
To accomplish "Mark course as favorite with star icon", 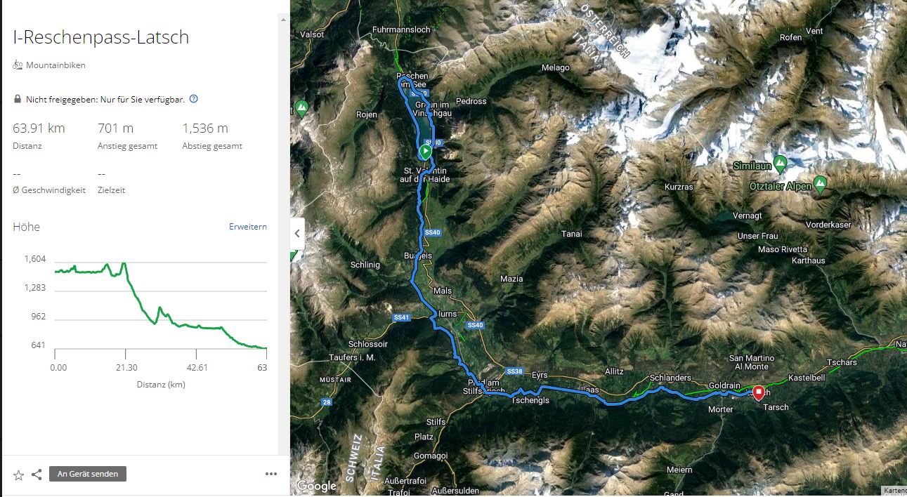I will pyautogui.click(x=19, y=475).
